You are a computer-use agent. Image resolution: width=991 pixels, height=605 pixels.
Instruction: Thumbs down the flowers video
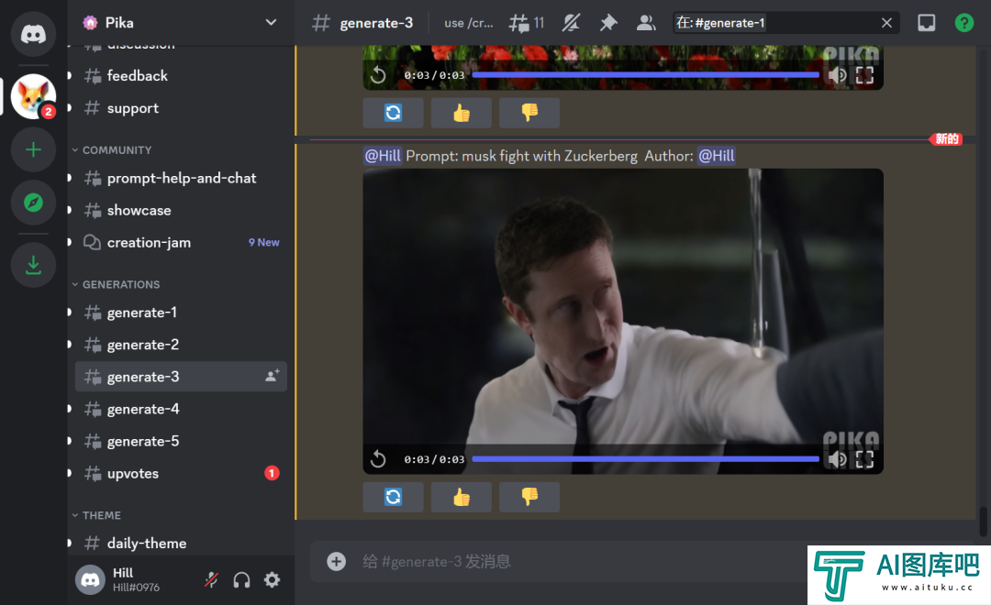tap(529, 113)
